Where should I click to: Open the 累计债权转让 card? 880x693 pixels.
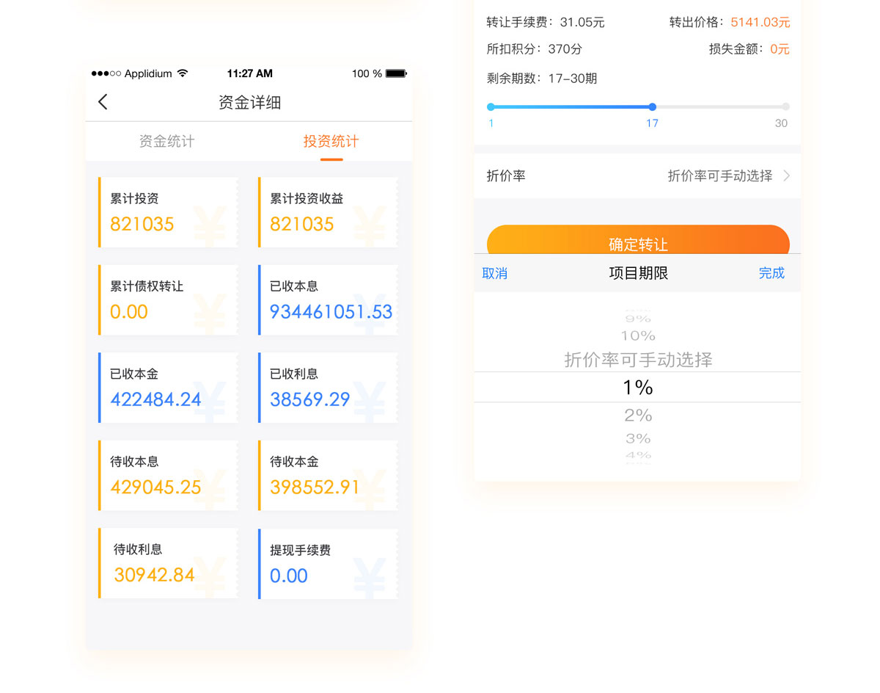(168, 300)
